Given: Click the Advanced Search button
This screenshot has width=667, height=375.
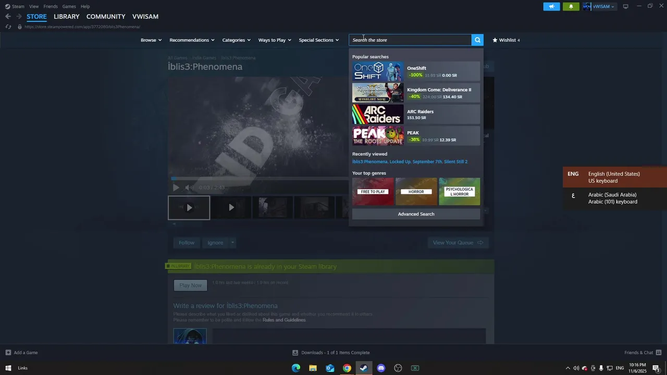Looking at the screenshot, I should 416,214.
